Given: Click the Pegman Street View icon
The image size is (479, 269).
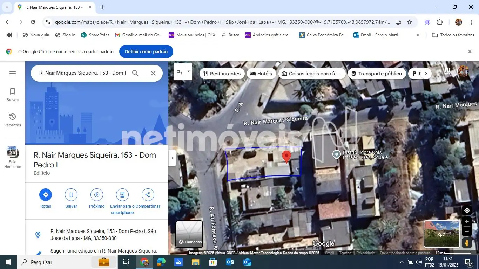Looking at the screenshot, I should point(467,243).
